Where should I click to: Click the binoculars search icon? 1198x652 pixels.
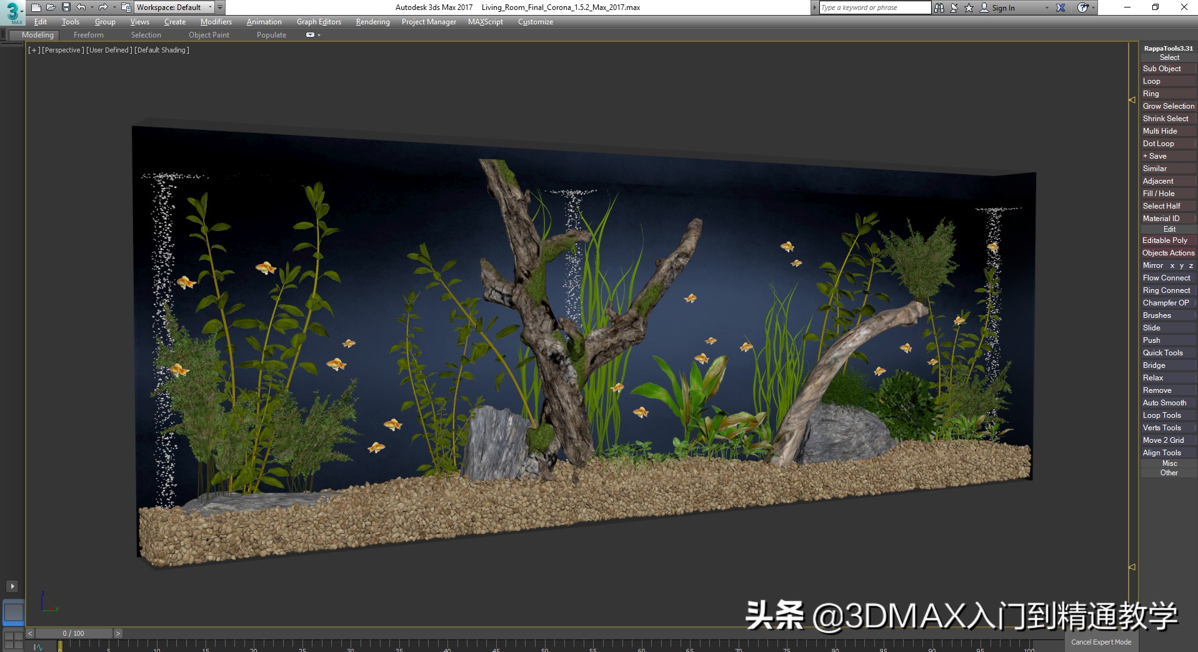pyautogui.click(x=939, y=7)
